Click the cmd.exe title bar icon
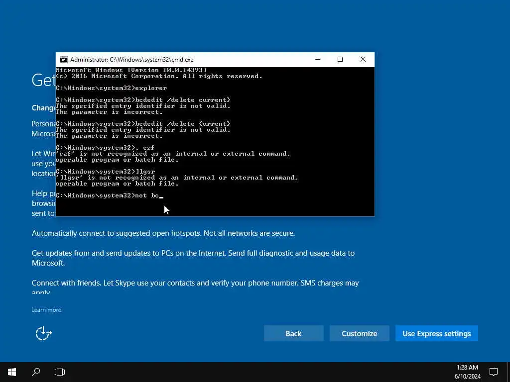Image resolution: width=510 pixels, height=382 pixels. pyautogui.click(x=63, y=60)
